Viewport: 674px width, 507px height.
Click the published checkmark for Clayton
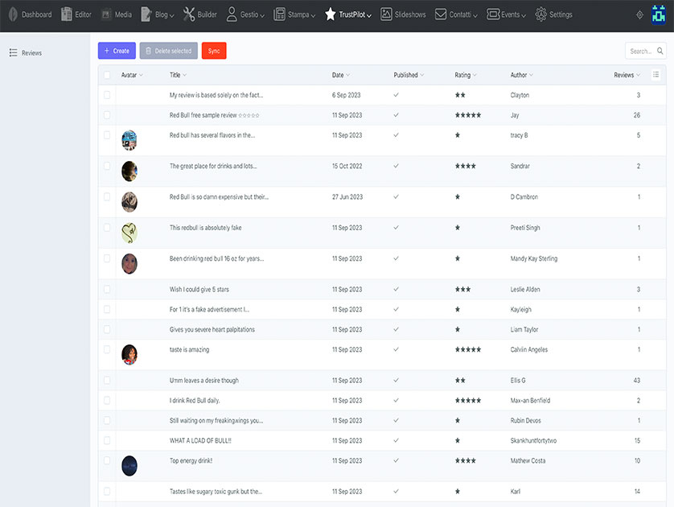[x=396, y=95]
